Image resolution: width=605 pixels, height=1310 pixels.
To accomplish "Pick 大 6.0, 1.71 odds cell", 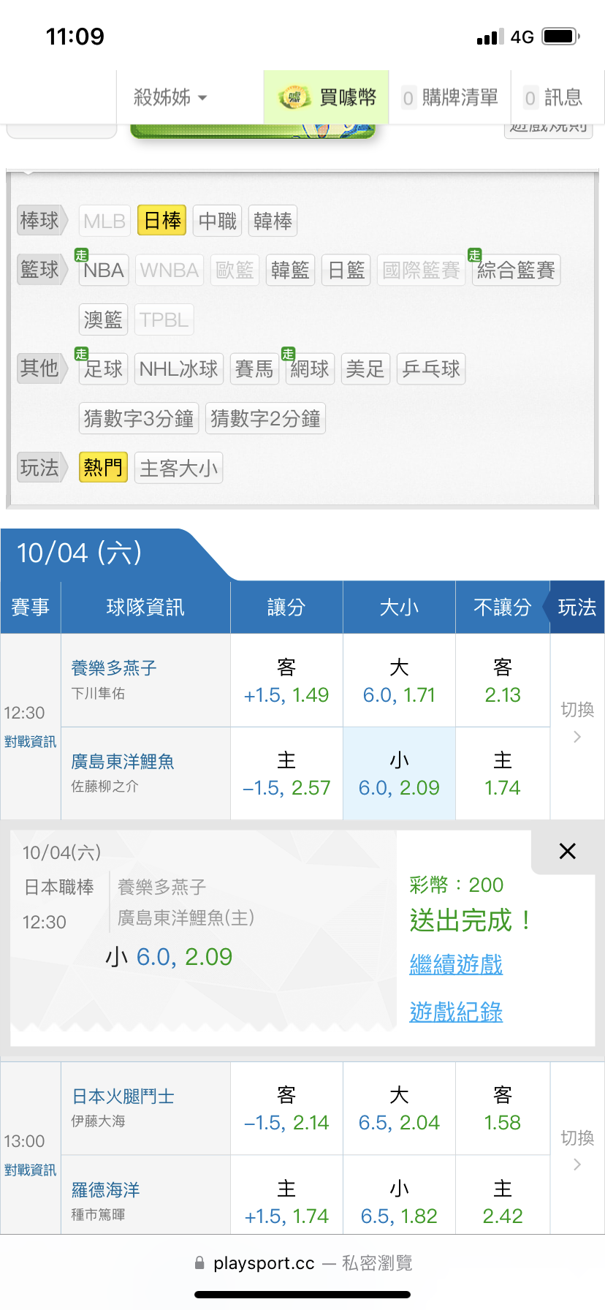I will click(x=399, y=681).
